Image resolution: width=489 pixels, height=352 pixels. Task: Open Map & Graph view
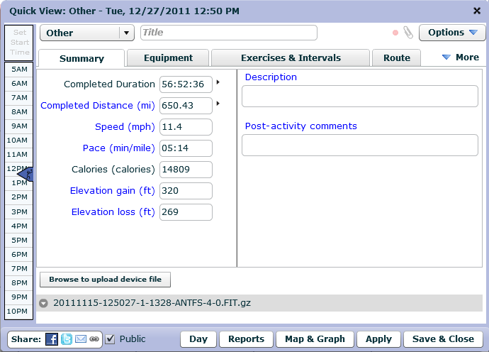point(315,339)
